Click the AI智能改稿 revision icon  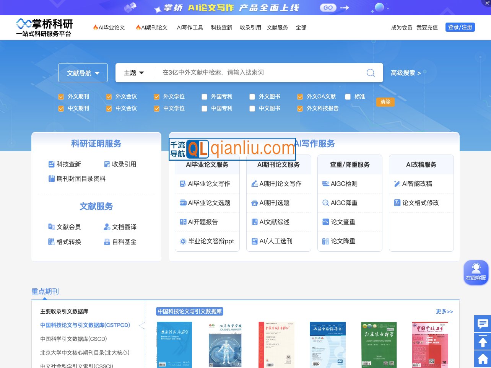[x=397, y=184]
